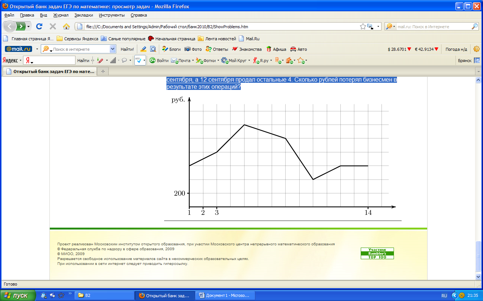Click the search magnifier in the mail.ru search box
This screenshot has width=483, height=301.
[x=475, y=27]
